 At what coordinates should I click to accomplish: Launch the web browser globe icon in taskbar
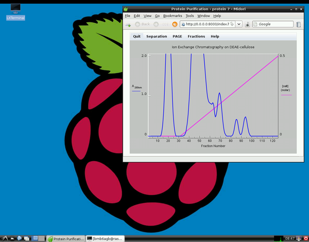[x=20, y=238]
